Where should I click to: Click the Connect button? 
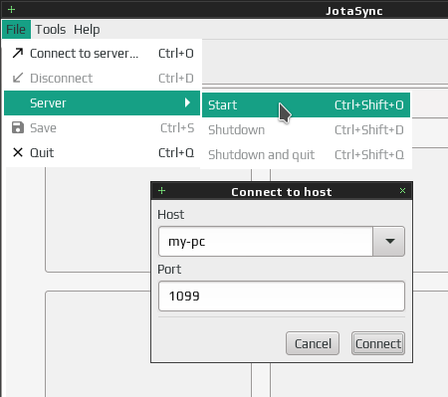coord(378,343)
